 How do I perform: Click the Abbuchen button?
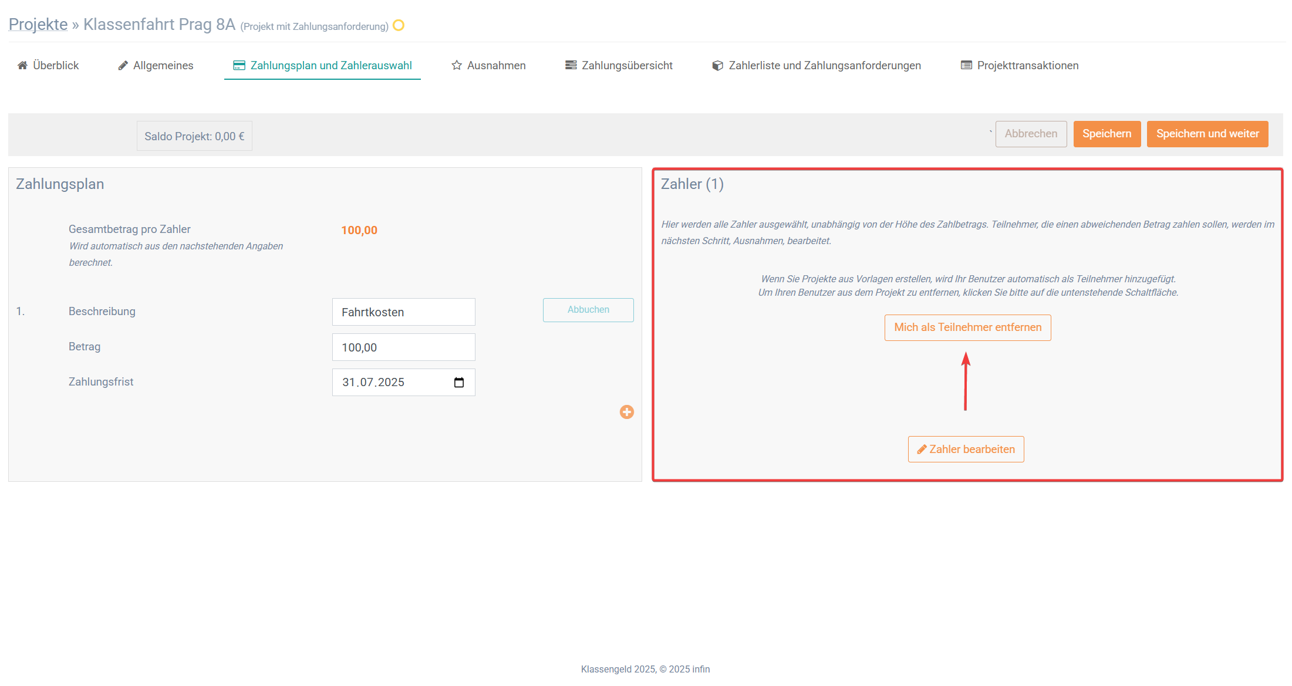click(x=588, y=310)
